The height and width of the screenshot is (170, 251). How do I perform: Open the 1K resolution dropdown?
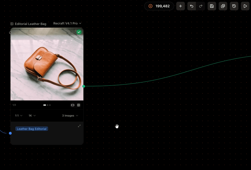[x=32, y=116]
